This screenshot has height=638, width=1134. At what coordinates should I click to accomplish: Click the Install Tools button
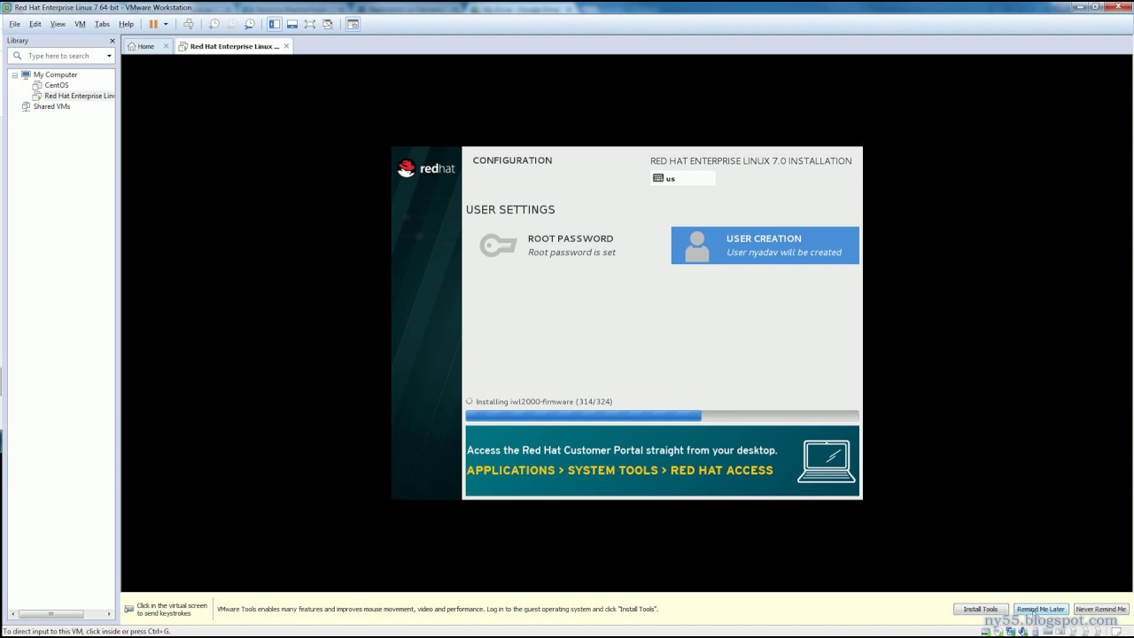point(981,609)
